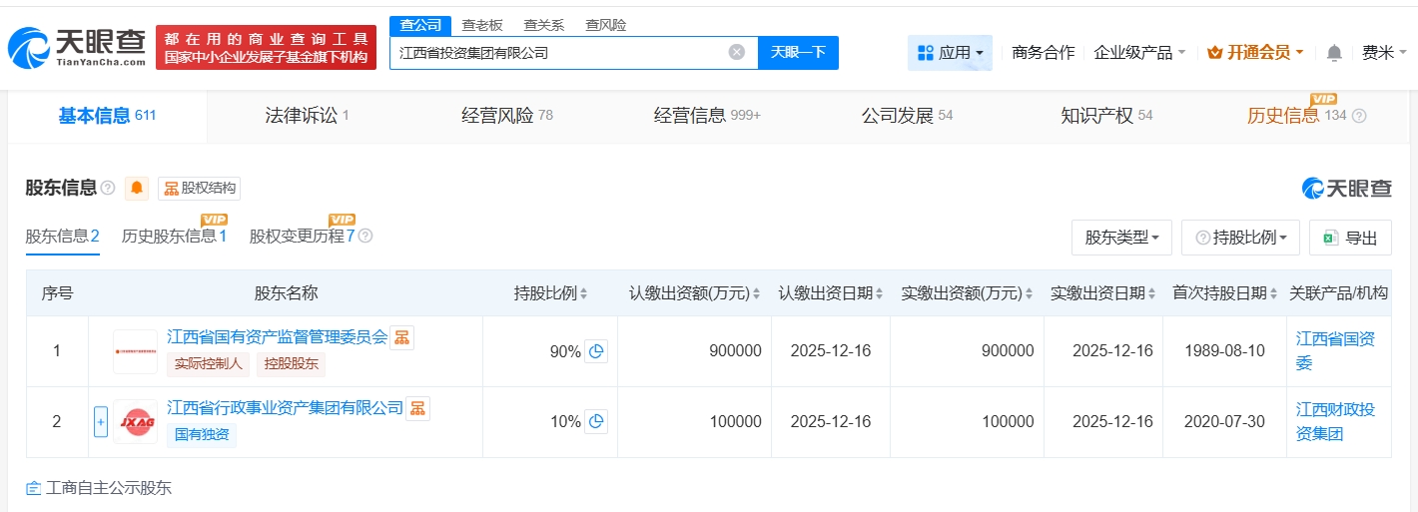Select 查关系 search mode tab
1418x512 pixels.
click(544, 25)
